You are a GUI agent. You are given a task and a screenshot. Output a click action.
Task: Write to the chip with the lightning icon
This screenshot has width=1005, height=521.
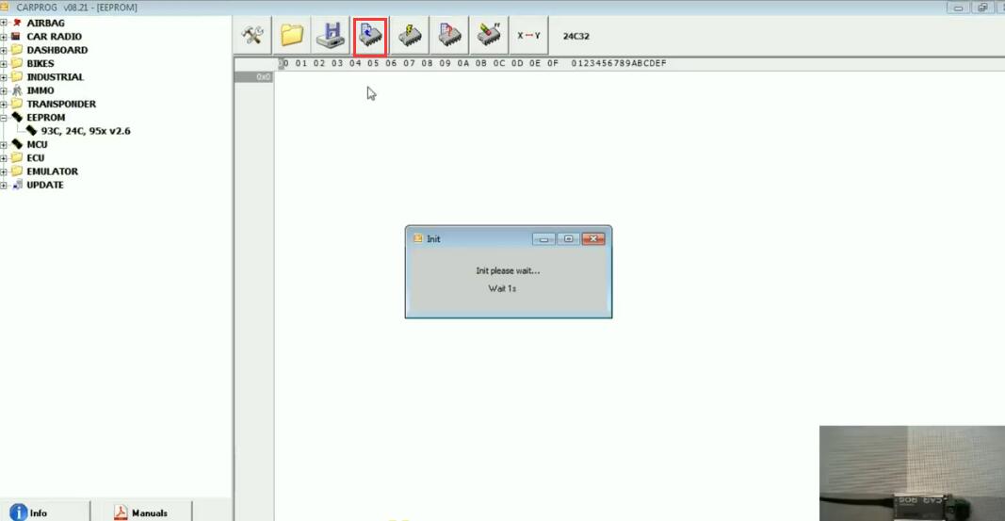coord(410,35)
